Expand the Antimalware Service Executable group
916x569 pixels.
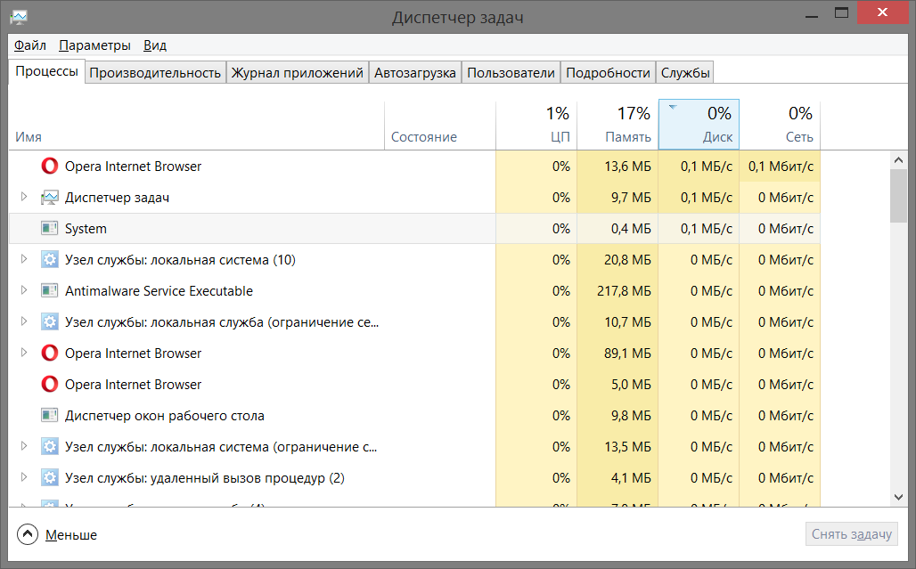pos(24,291)
